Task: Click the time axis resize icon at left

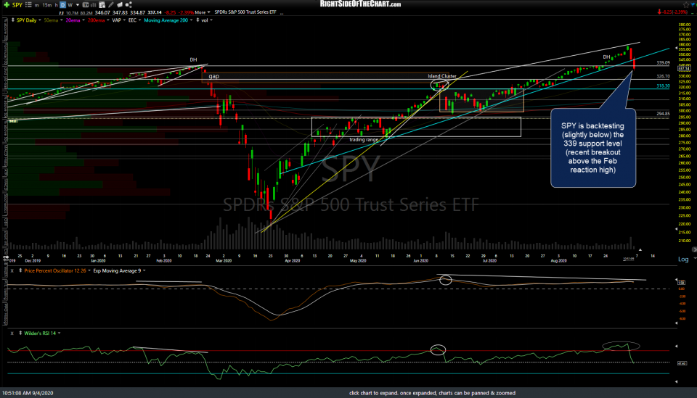Action: click(x=6, y=257)
